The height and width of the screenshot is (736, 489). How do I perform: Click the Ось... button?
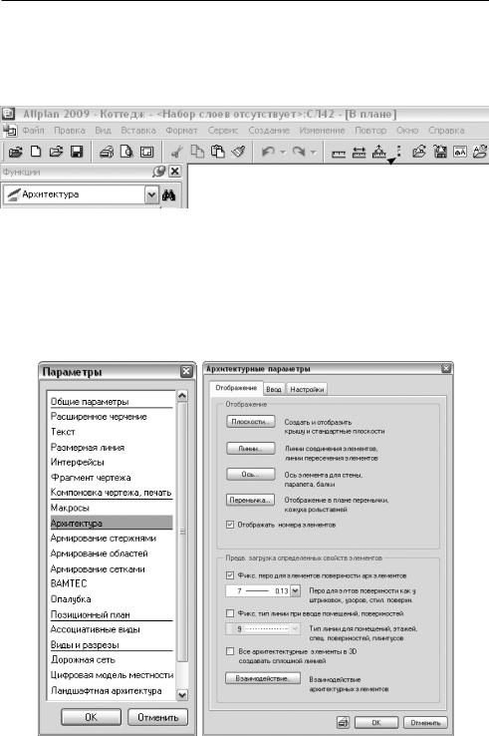[250, 474]
